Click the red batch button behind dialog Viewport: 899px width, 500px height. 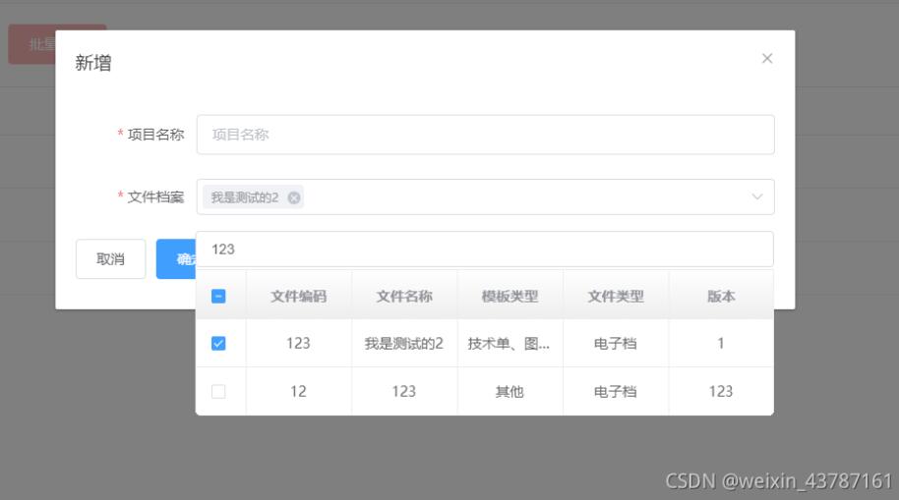pyautogui.click(x=31, y=44)
